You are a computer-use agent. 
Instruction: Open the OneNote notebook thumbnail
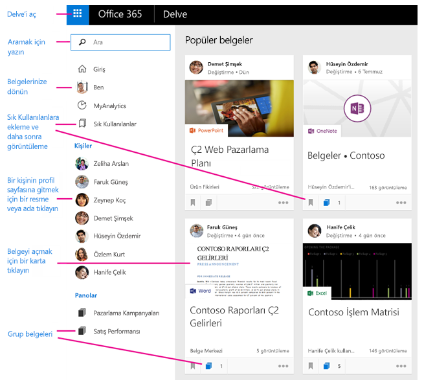tap(357, 108)
